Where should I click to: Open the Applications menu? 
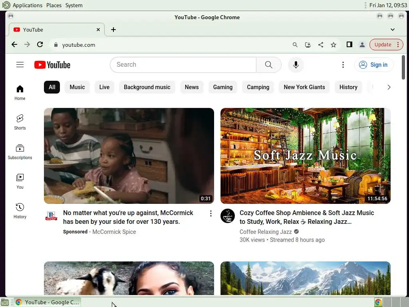[x=28, y=5]
